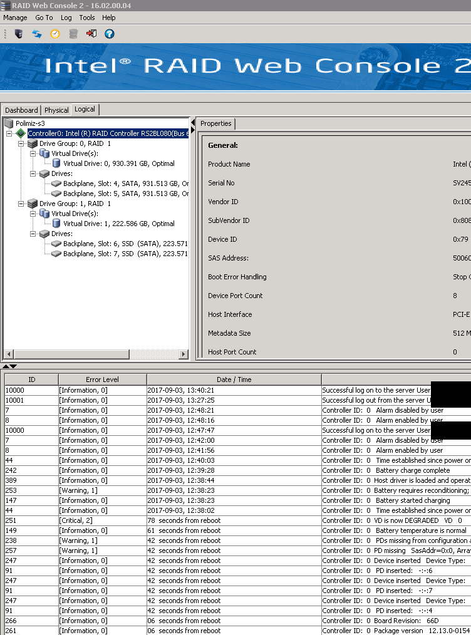Click the server icon in the toolbar
The height and width of the screenshot is (635, 471).
pyautogui.click(x=18, y=34)
